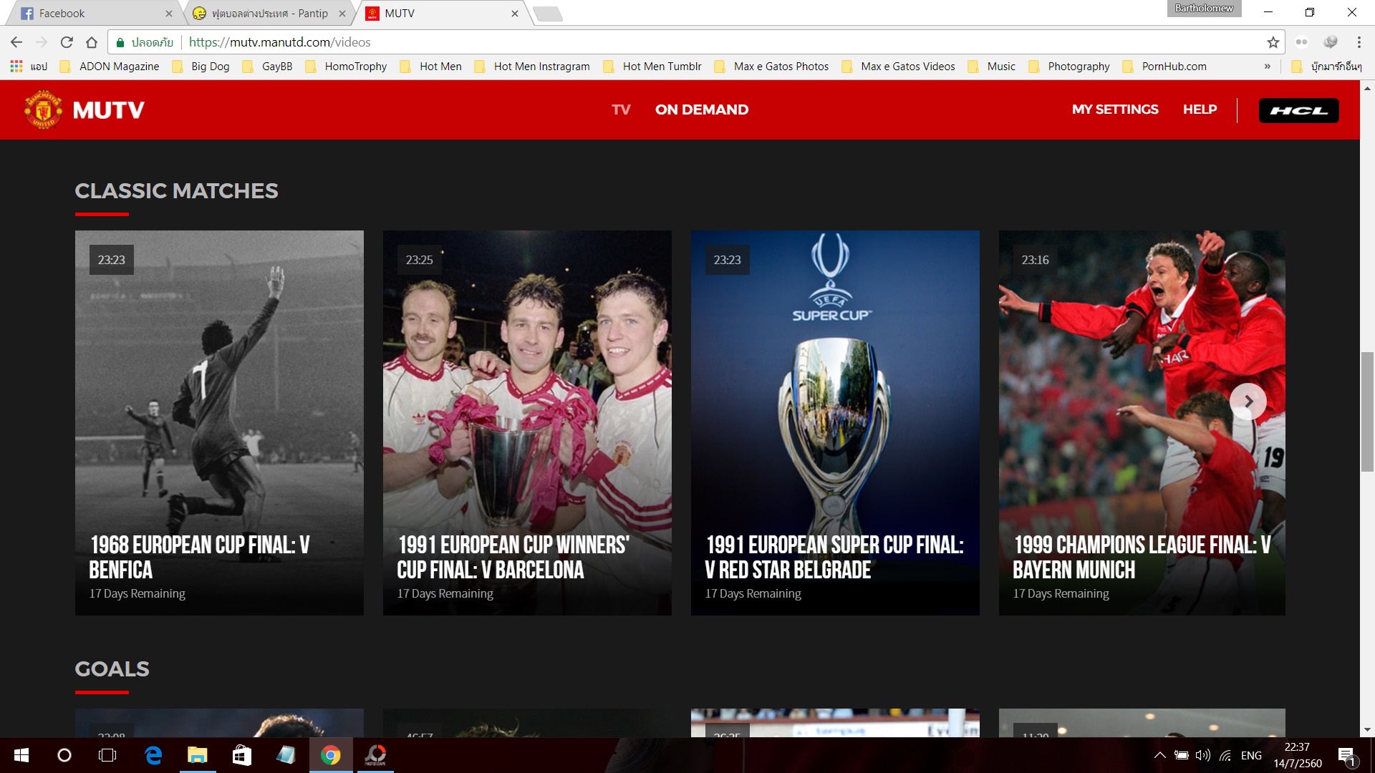Click the battery icon in system tray

point(1182,755)
